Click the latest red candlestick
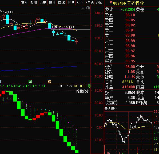Screen dimensions: 159x154 [x=77, y=41]
